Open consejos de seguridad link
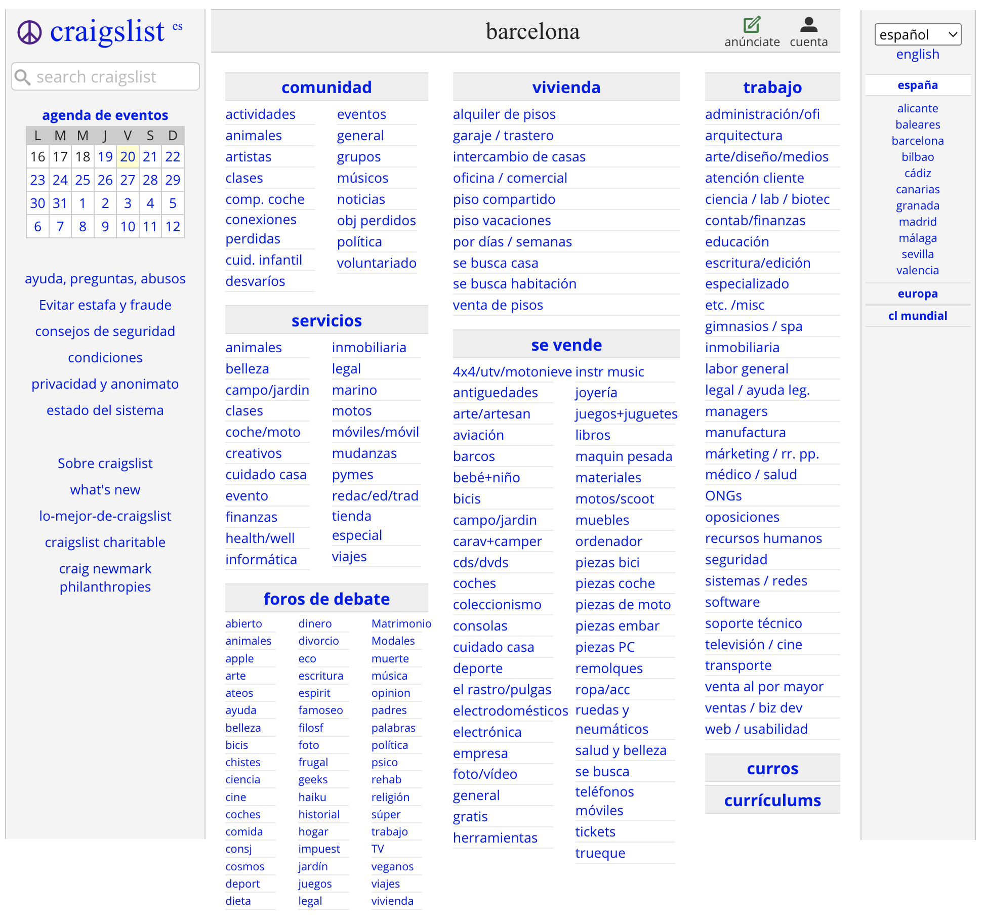Image resolution: width=984 pixels, height=923 pixels. pyautogui.click(x=105, y=331)
